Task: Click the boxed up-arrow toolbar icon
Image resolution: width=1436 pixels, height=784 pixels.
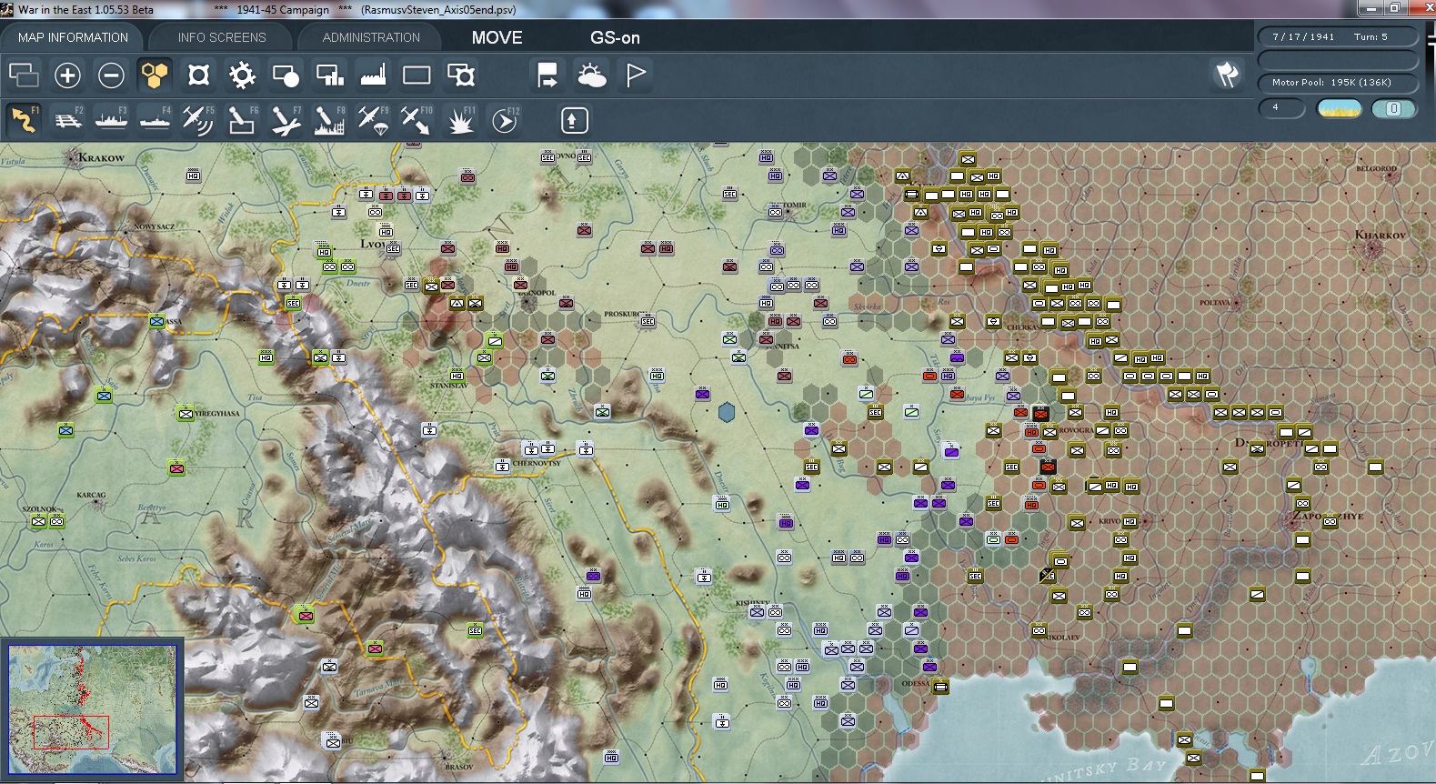Action: 574,120
